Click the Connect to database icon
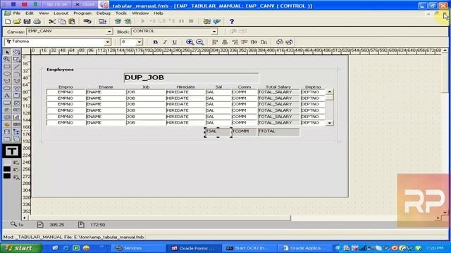451x253 pixels. [x=87, y=22]
